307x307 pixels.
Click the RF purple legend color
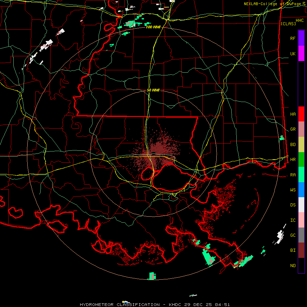[301, 38]
